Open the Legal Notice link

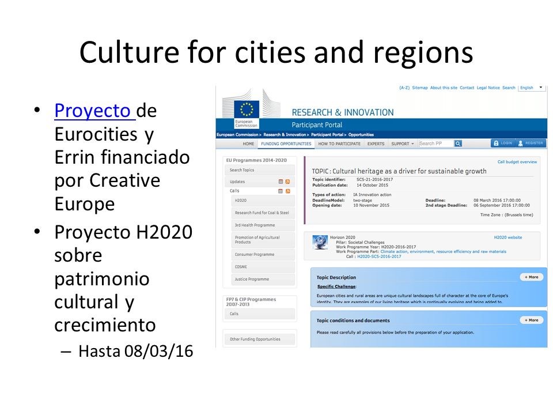point(488,88)
